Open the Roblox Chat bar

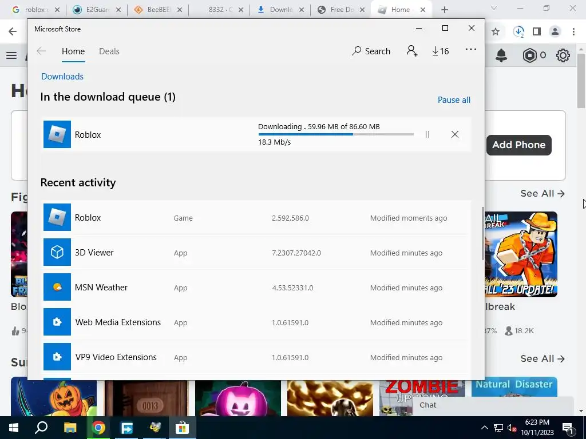[x=493, y=405]
